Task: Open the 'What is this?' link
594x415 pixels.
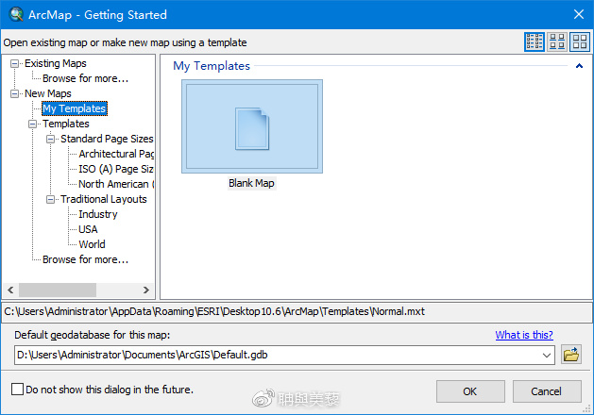Action: click(x=524, y=335)
